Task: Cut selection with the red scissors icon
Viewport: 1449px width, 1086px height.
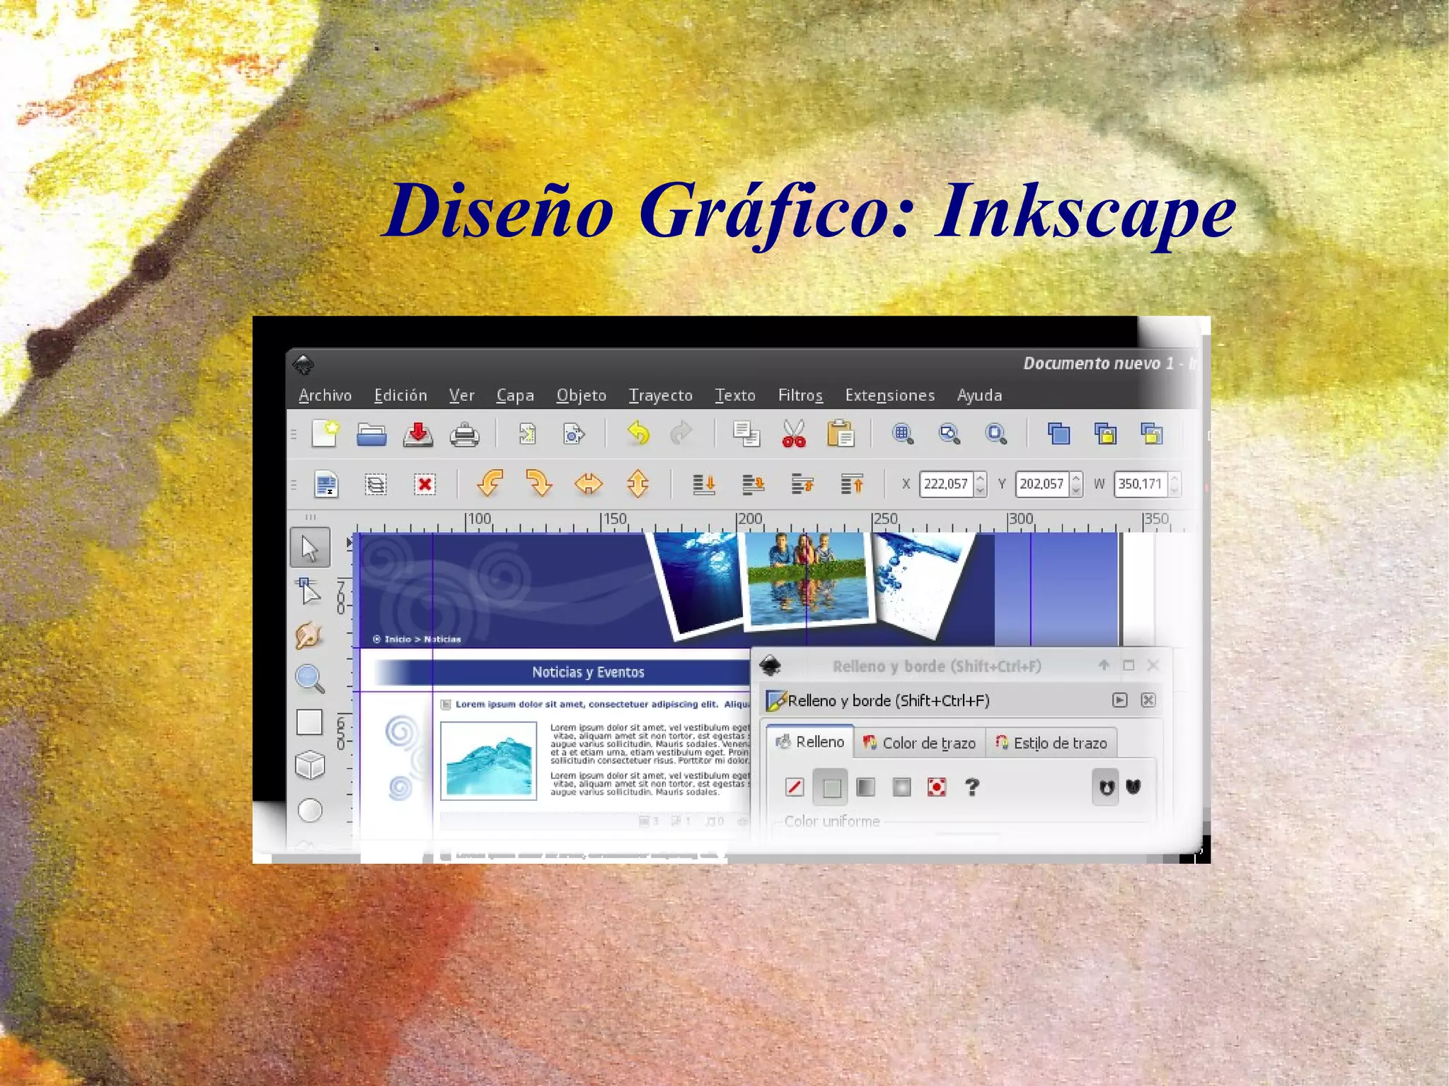Action: pyautogui.click(x=794, y=434)
